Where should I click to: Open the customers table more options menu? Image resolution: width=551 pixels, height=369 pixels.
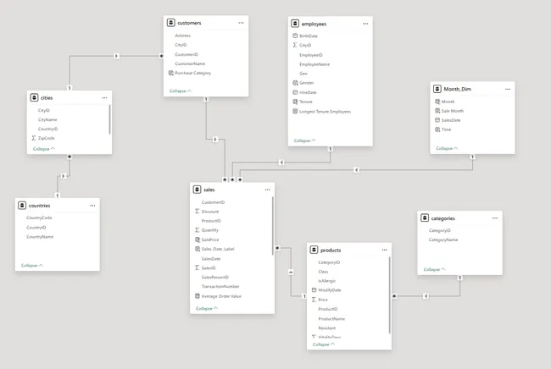tap(241, 23)
